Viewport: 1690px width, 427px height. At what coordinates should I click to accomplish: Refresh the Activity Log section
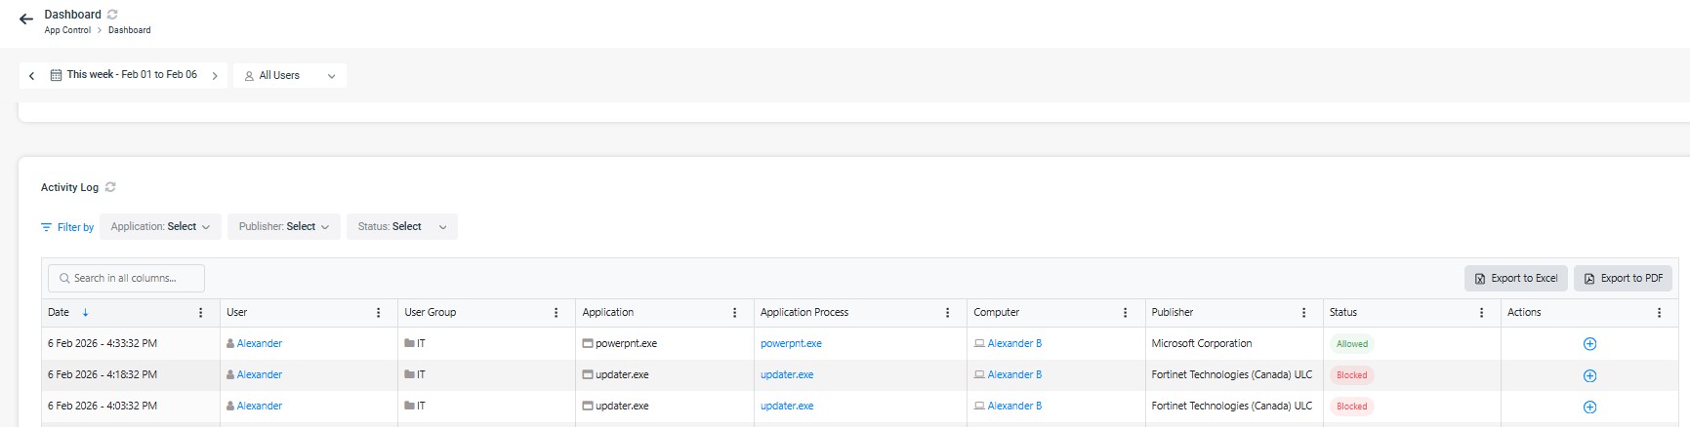click(x=110, y=187)
